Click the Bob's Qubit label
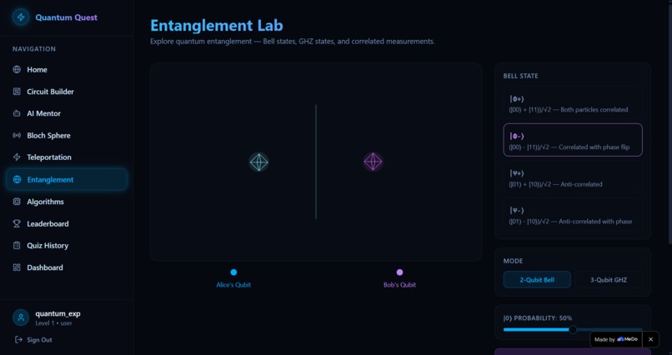The image size is (672, 355). (400, 285)
